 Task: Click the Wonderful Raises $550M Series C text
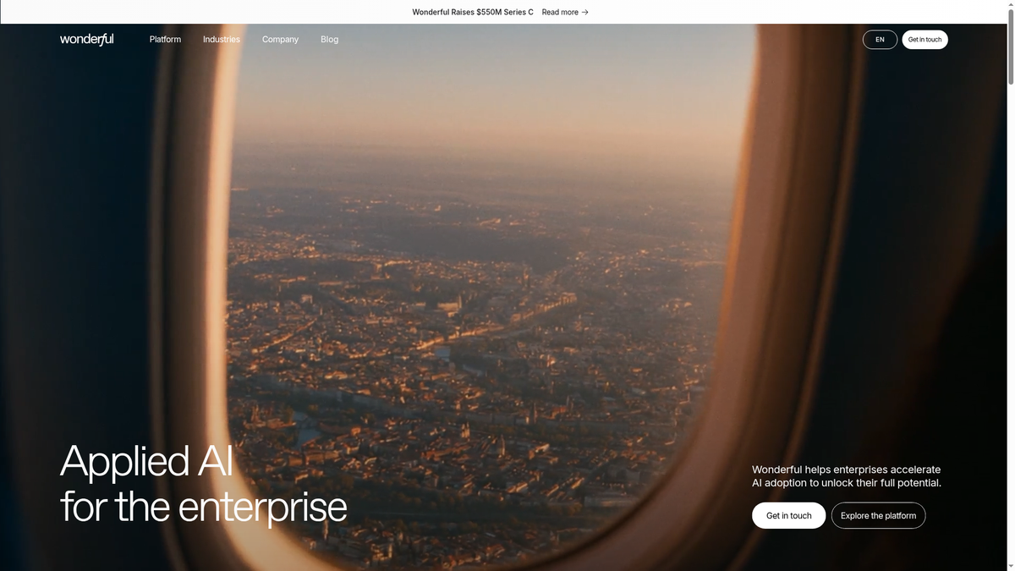(473, 12)
